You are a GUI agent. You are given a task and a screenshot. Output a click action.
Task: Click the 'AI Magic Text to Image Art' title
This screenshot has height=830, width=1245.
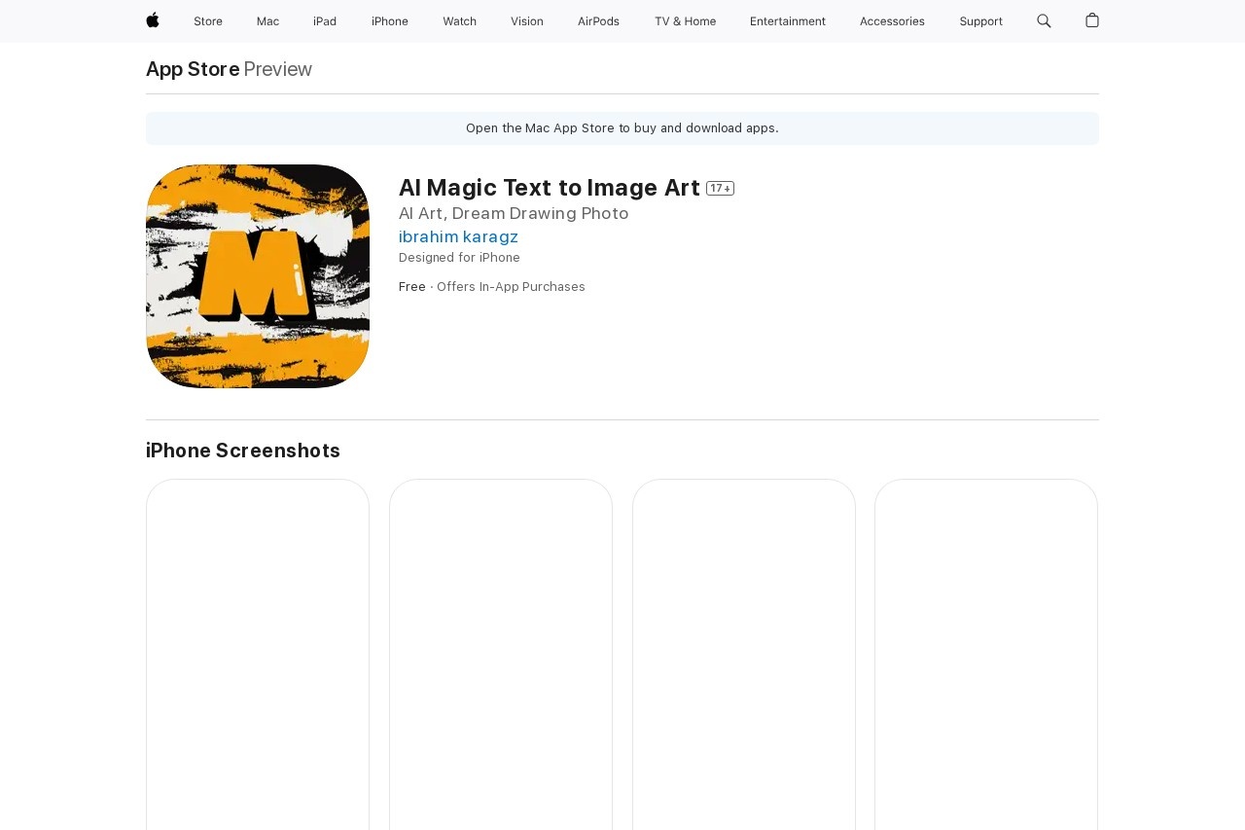pos(550,188)
